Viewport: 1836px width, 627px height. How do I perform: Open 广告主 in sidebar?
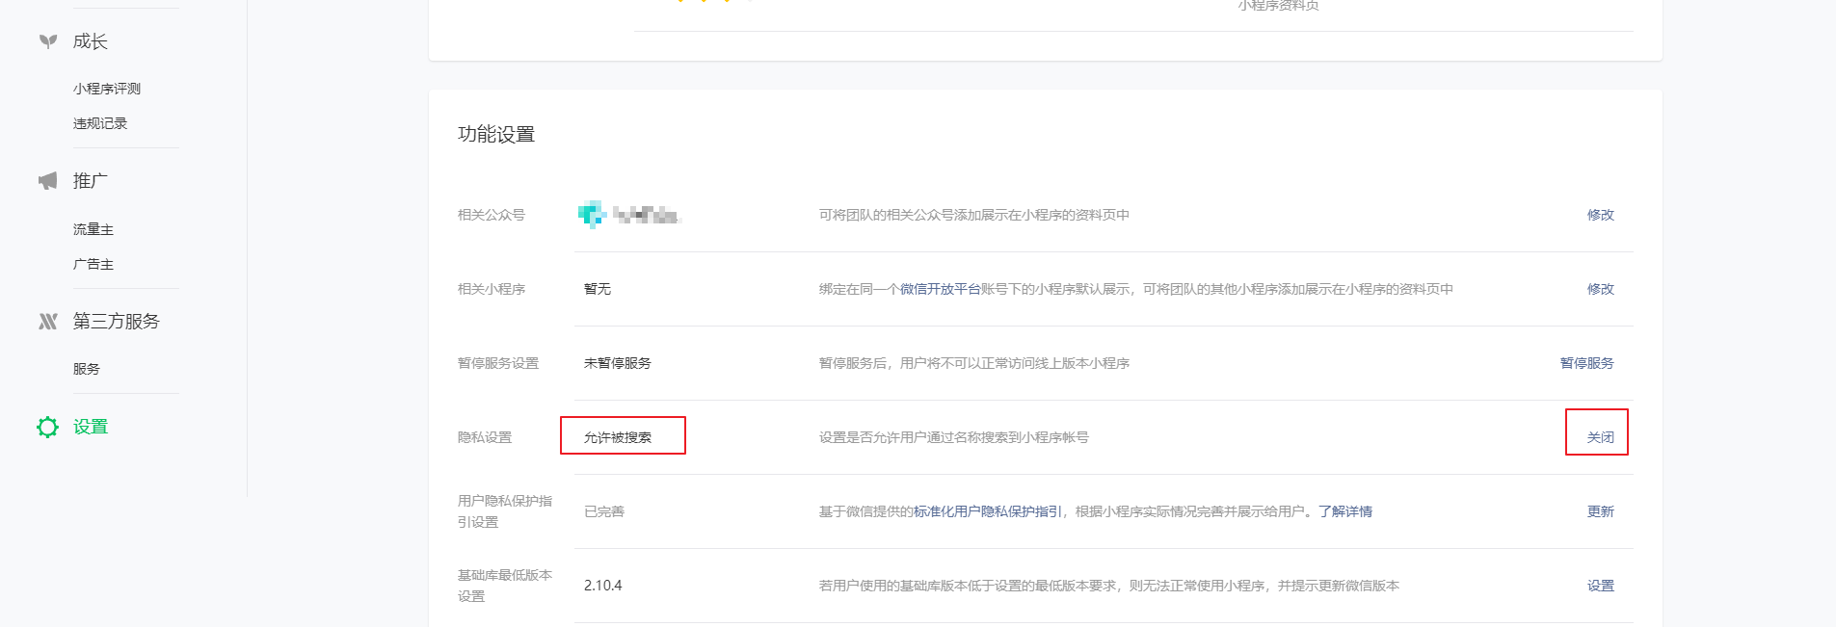tap(93, 264)
